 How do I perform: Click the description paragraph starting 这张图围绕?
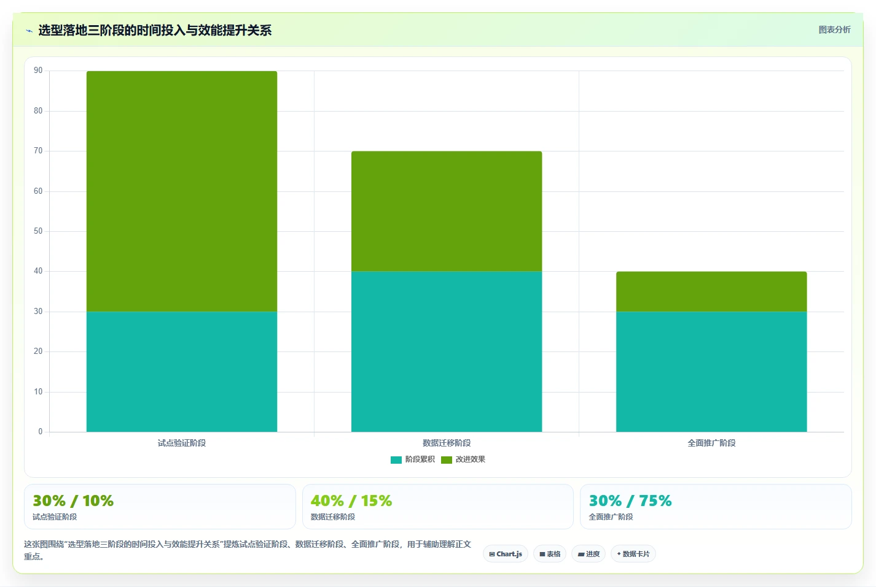[x=248, y=550]
